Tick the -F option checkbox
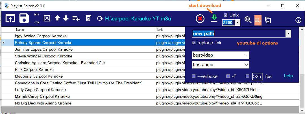Viewport: 305px width, 114px height. 228,76
